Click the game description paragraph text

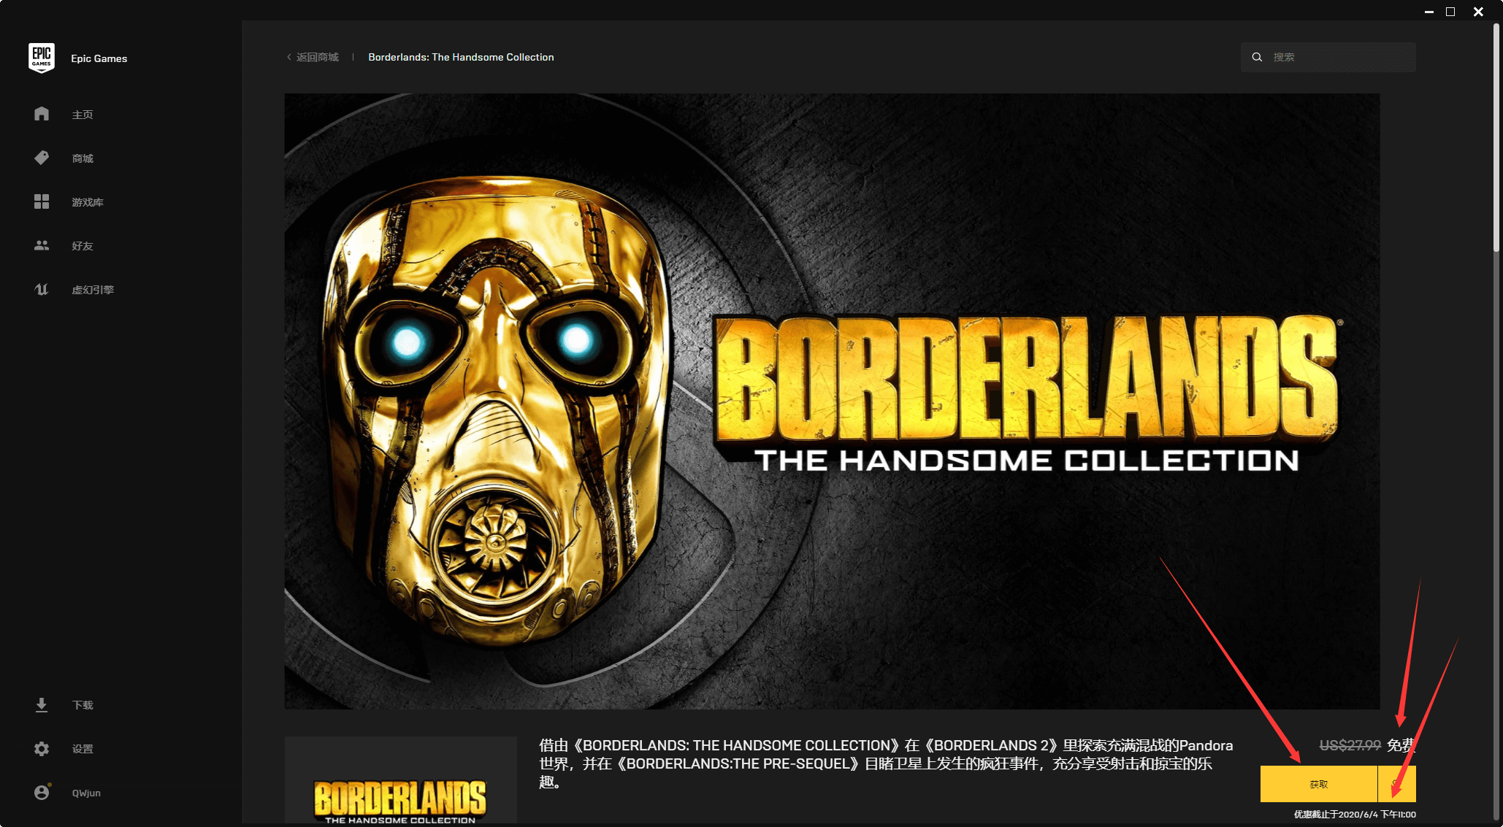tap(886, 763)
